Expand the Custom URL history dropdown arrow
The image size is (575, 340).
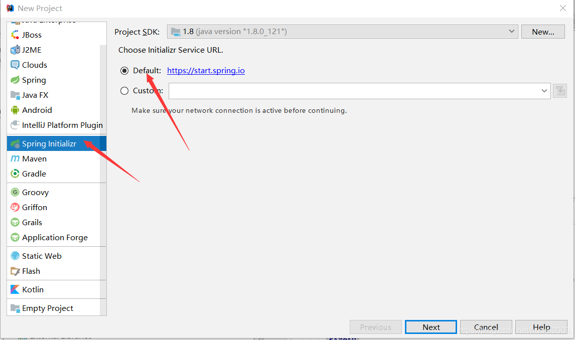pos(544,91)
